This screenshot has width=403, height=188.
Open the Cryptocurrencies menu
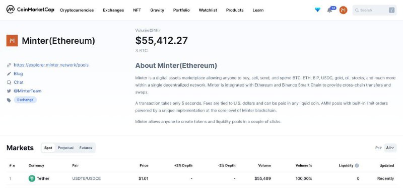pos(77,10)
